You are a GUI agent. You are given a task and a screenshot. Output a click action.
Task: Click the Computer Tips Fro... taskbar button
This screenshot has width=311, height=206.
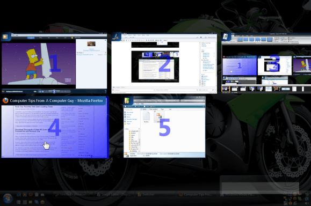pyautogui.click(x=197, y=195)
